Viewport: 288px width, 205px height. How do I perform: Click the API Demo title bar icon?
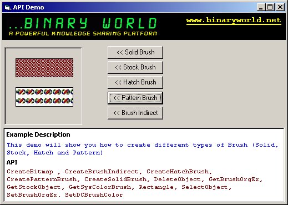(7, 7)
